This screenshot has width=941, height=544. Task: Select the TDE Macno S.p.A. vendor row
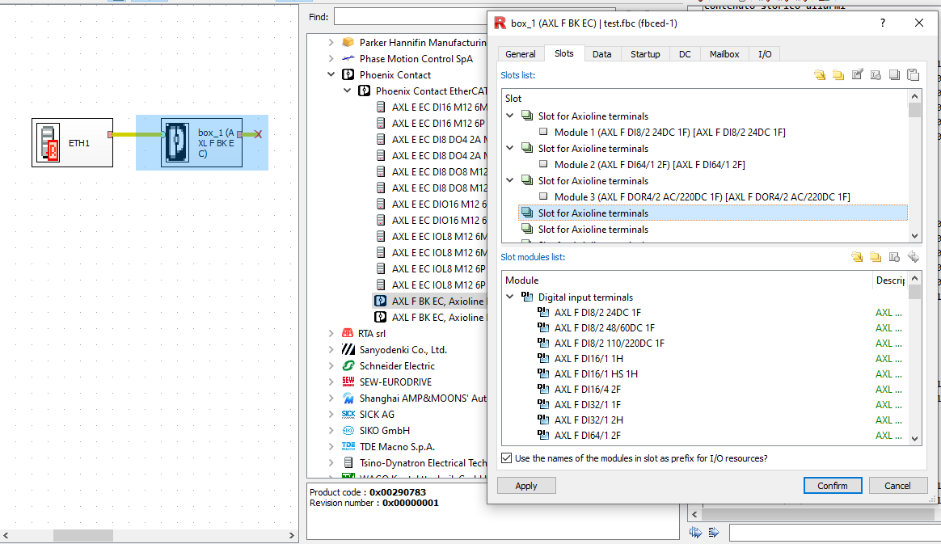pyautogui.click(x=397, y=447)
